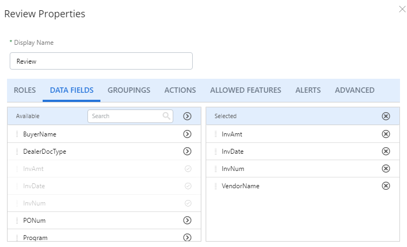
Task: Add BuyerName field with its arrow icon
Action: 187,134
